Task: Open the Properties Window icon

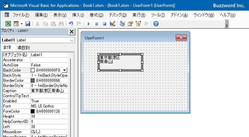Action: pos(130,24)
